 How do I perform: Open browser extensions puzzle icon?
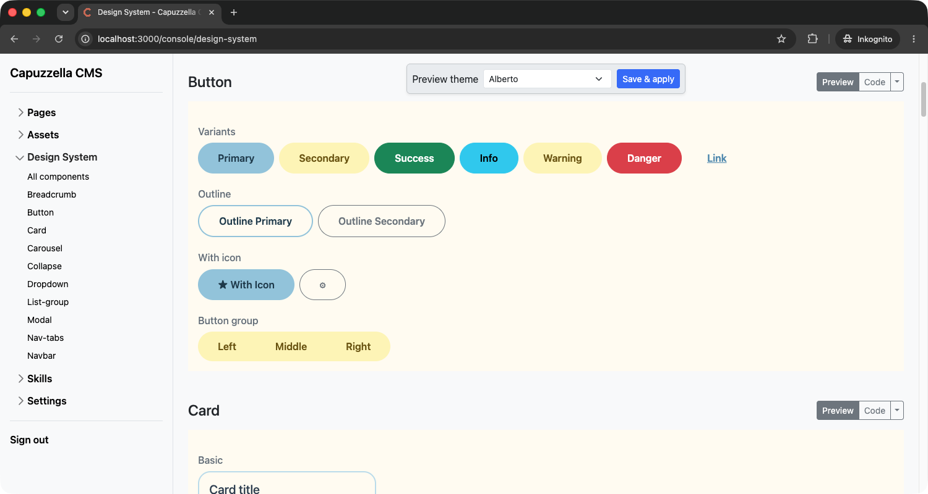(x=812, y=39)
